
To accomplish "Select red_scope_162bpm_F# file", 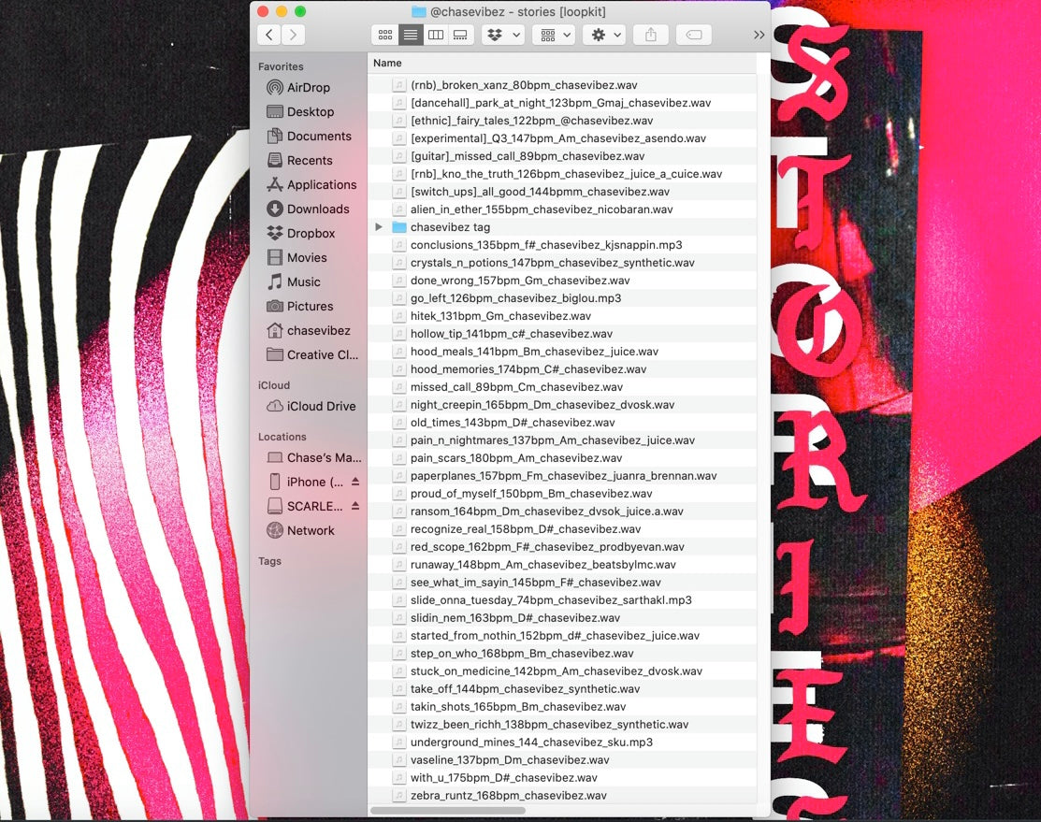I will 562,547.
